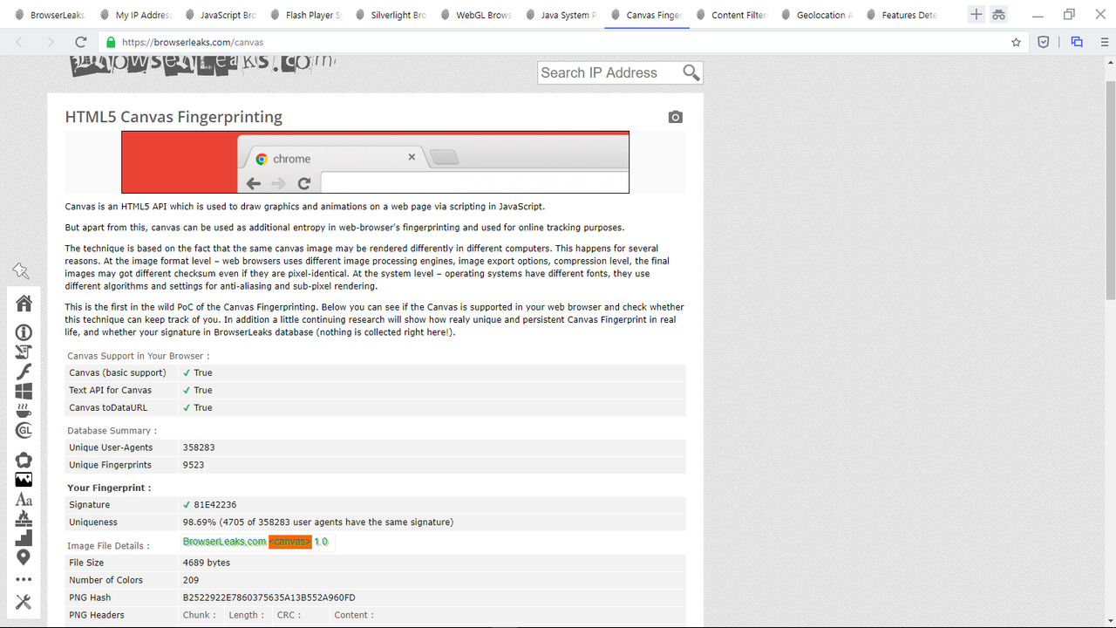1116x628 pixels.
Task: Switch to the Geolocation tab
Action: pos(817,15)
